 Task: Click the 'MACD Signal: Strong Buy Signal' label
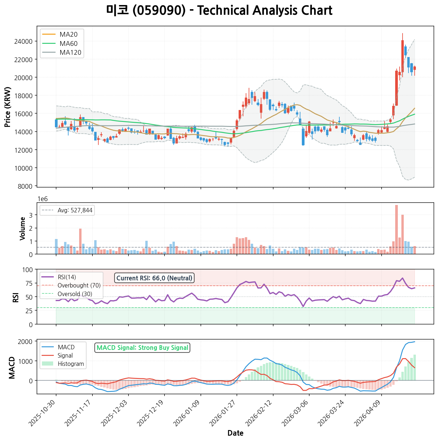[x=142, y=348]
